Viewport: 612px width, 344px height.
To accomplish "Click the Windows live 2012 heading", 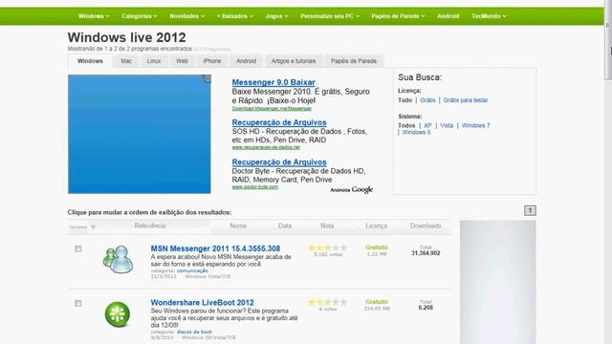I will pyautogui.click(x=127, y=37).
